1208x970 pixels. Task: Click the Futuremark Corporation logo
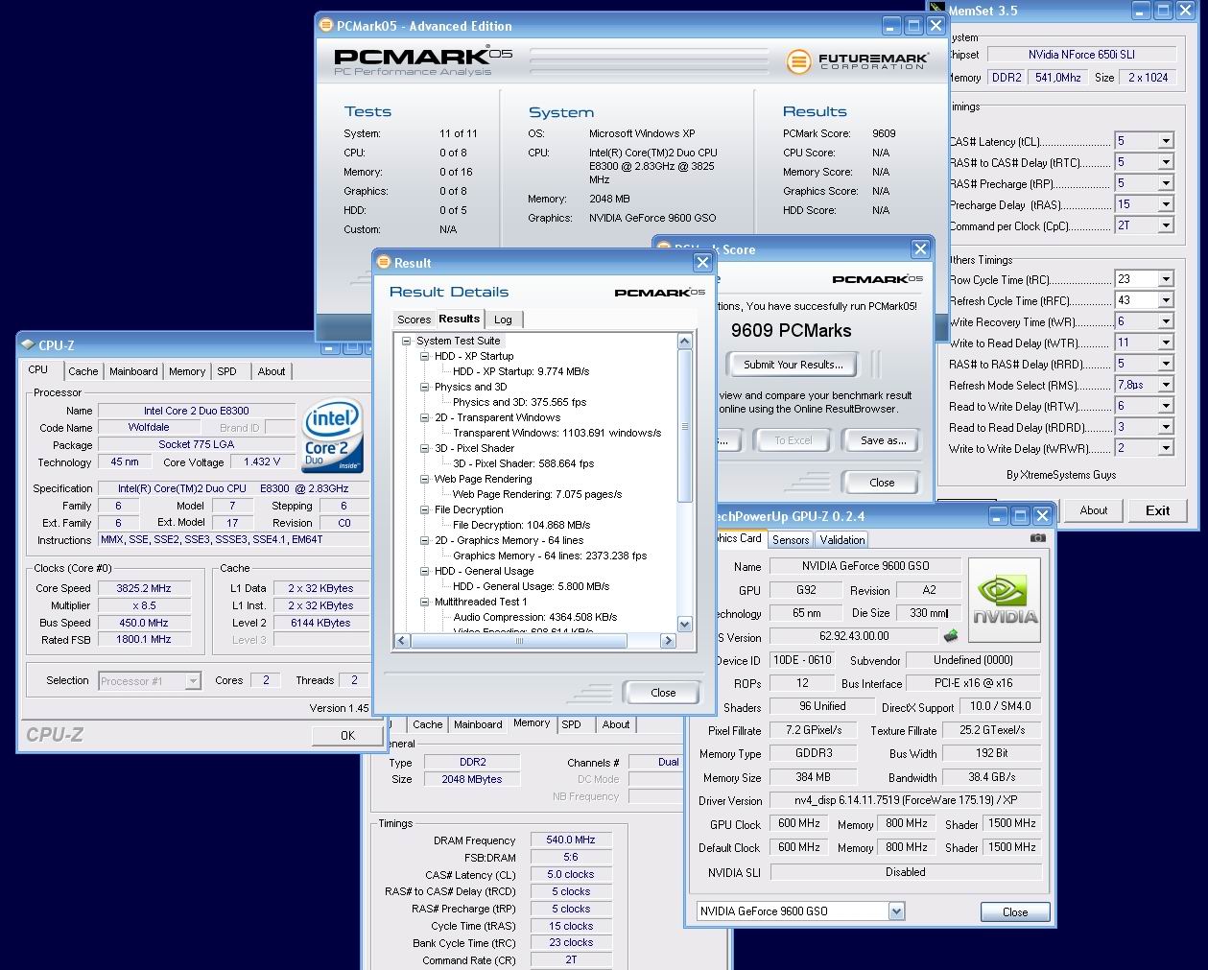[x=858, y=60]
